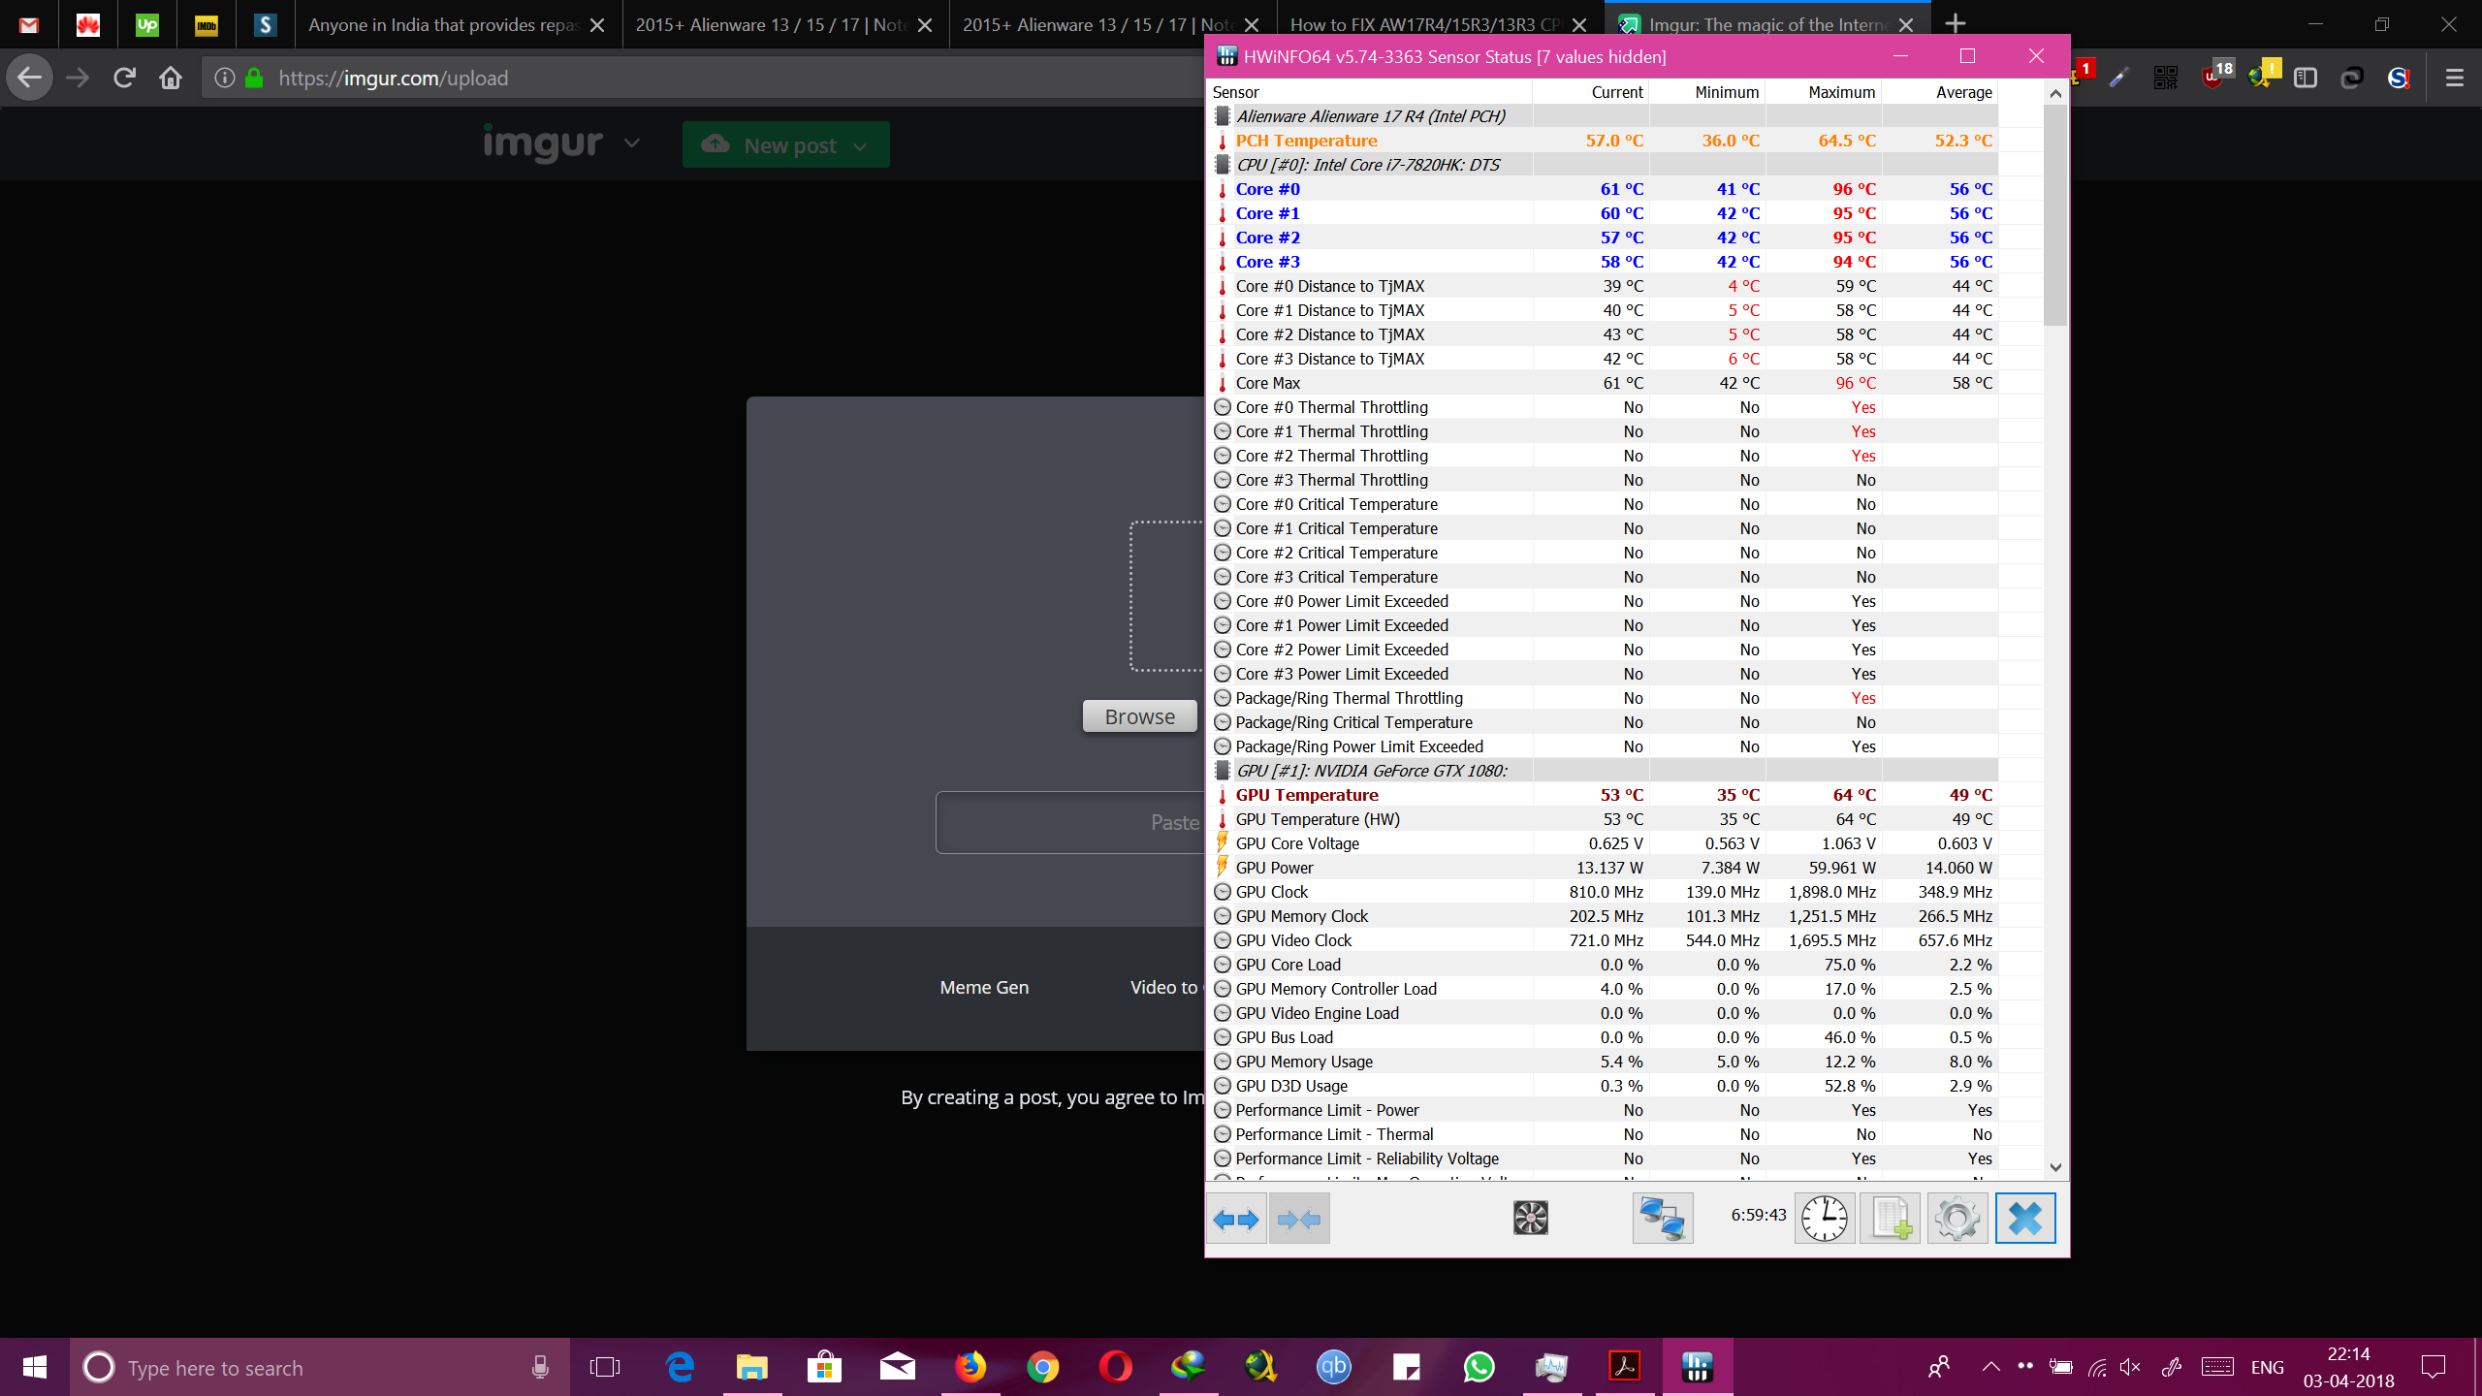Click the network remote sensors icon in HWiNFO
This screenshot has height=1396, width=2482.
1663,1219
